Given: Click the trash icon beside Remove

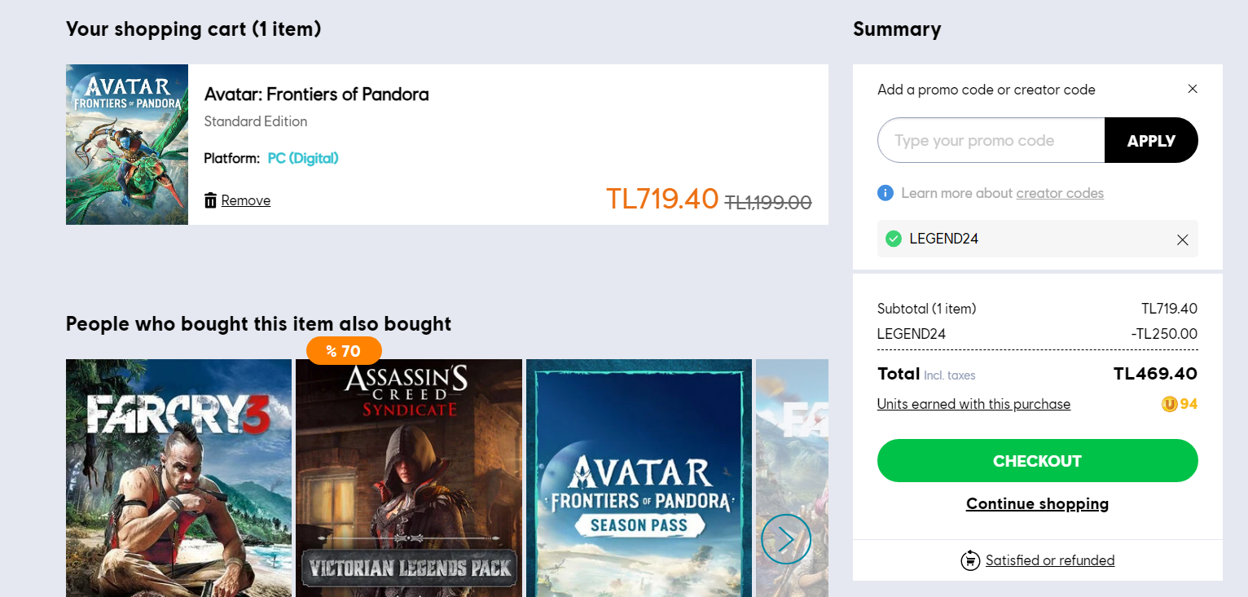Looking at the screenshot, I should pyautogui.click(x=210, y=200).
